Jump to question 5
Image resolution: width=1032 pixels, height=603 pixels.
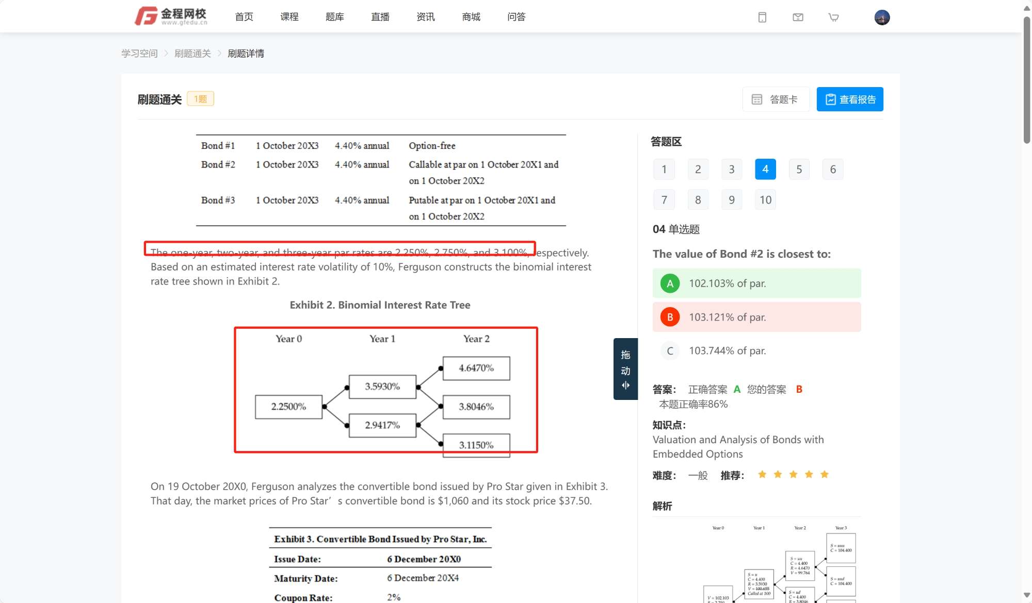point(799,169)
